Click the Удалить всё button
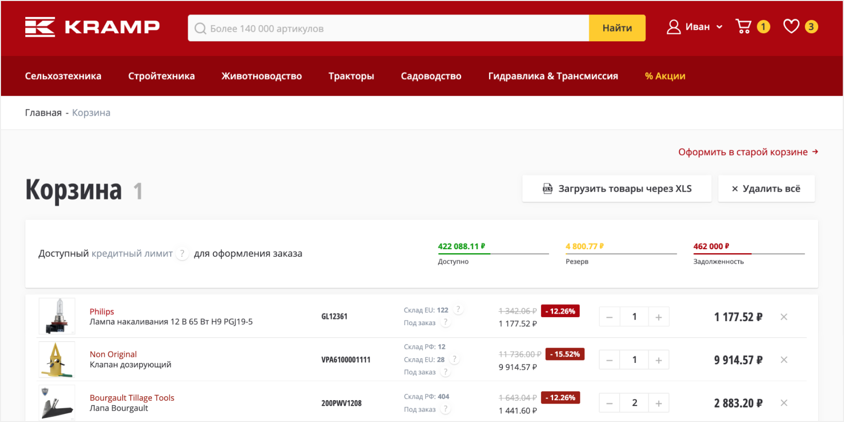The width and height of the screenshot is (844, 422). (766, 189)
